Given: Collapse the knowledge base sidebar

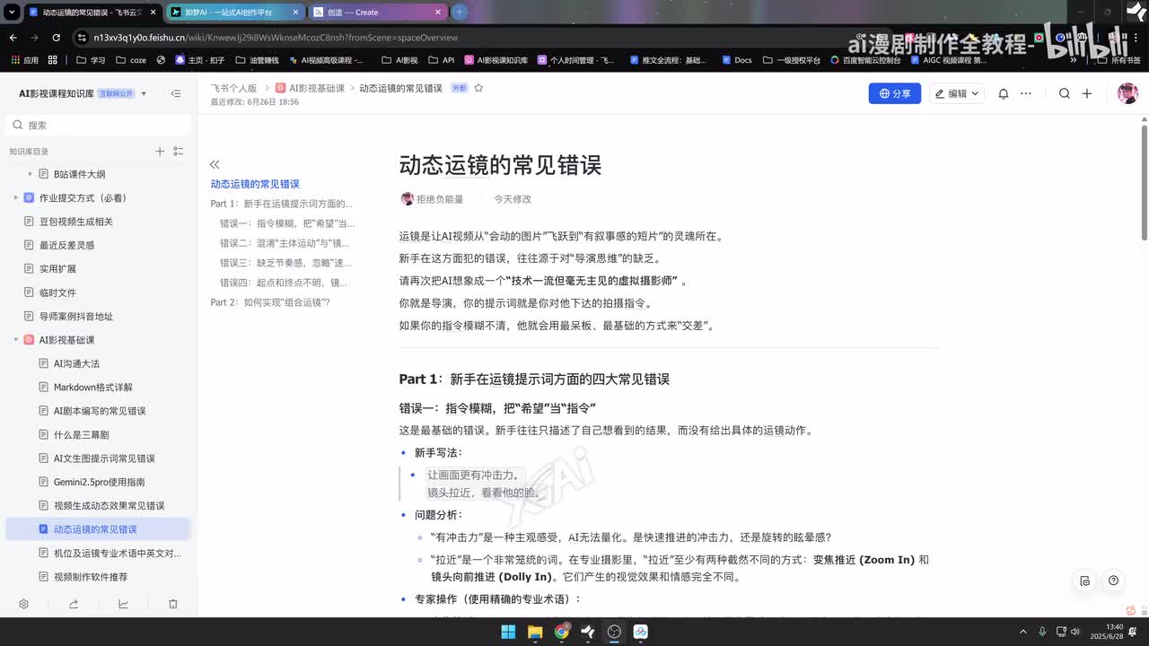Looking at the screenshot, I should point(176,93).
